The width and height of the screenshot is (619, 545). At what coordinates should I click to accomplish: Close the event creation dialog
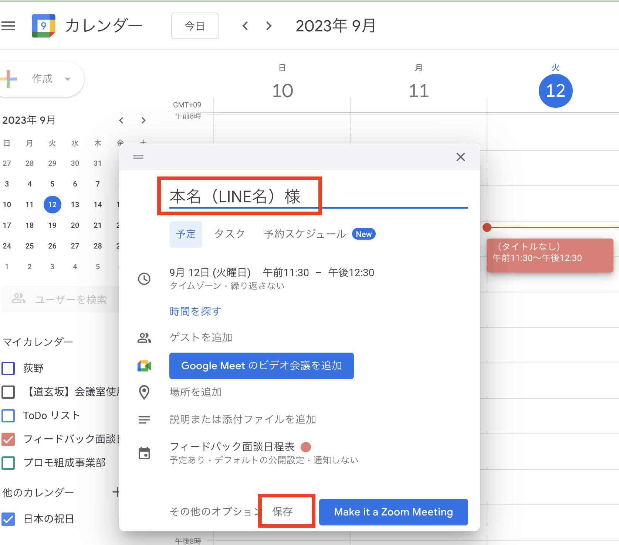click(x=460, y=157)
